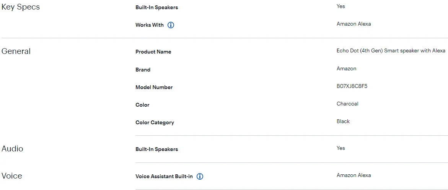Click the Voice section heading
This screenshot has width=448, height=190.
click(x=12, y=176)
